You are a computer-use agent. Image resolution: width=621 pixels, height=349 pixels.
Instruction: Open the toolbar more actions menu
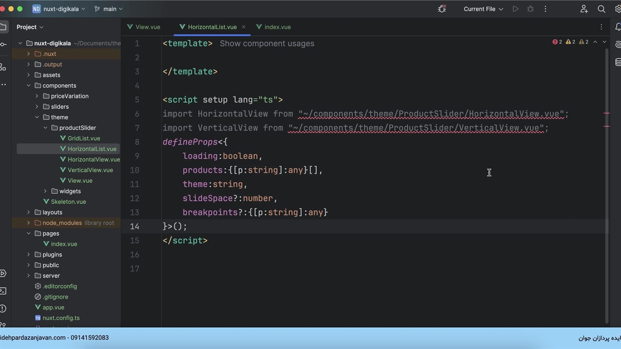[545, 9]
